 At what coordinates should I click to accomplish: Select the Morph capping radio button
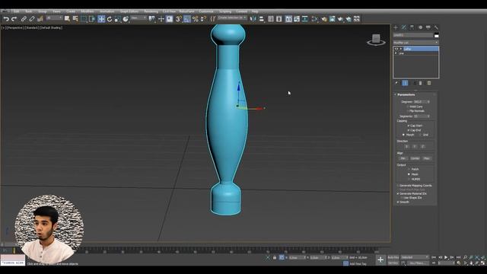pos(403,135)
